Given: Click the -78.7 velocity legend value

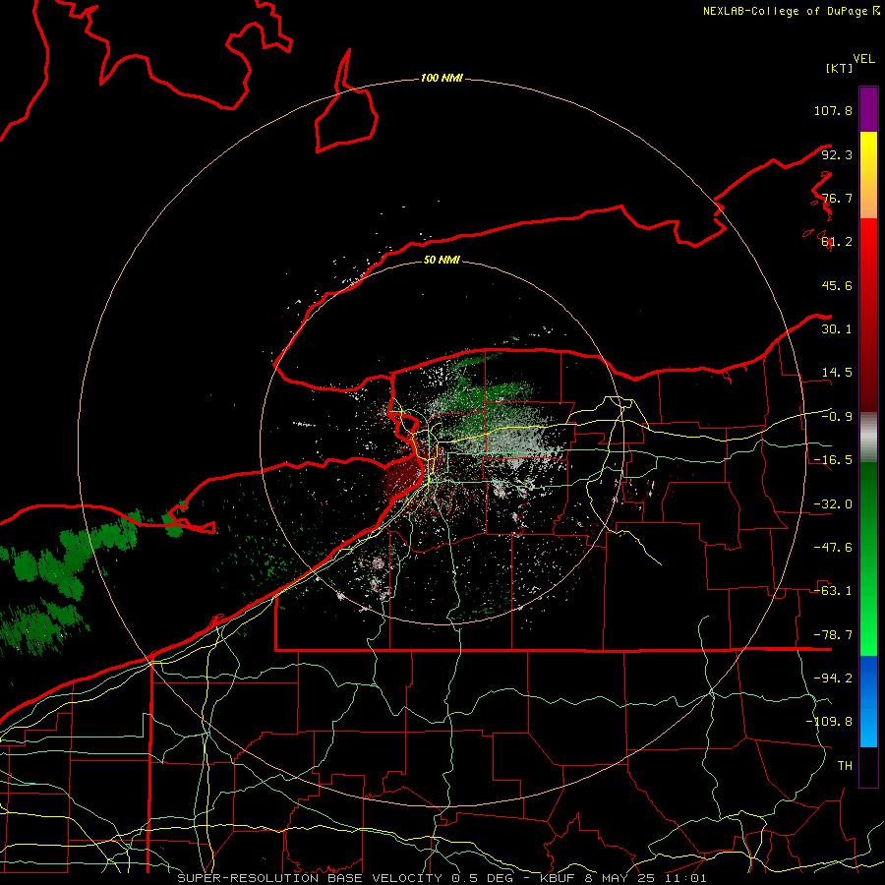Looking at the screenshot, I should [833, 635].
